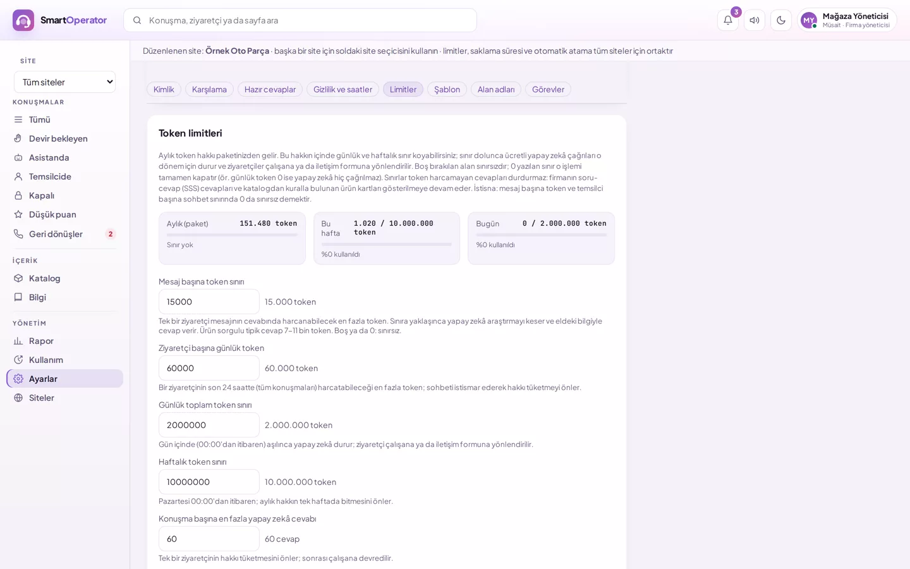This screenshot has width=910, height=569.
Task: Click the SmartOperator headset logo icon
Action: point(23,20)
